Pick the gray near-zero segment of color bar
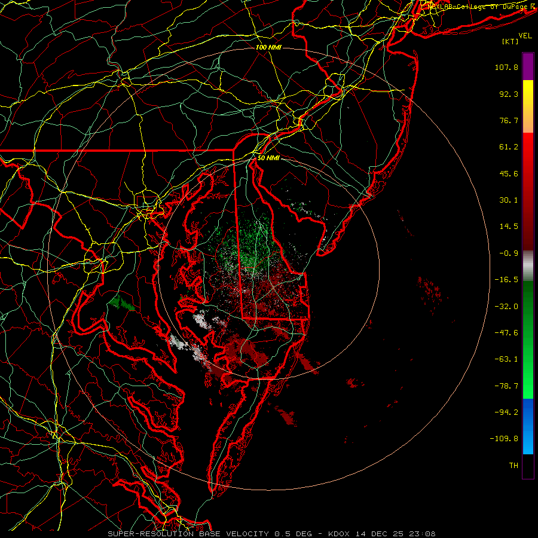Image resolution: width=538 pixels, height=538 pixels. (528, 266)
